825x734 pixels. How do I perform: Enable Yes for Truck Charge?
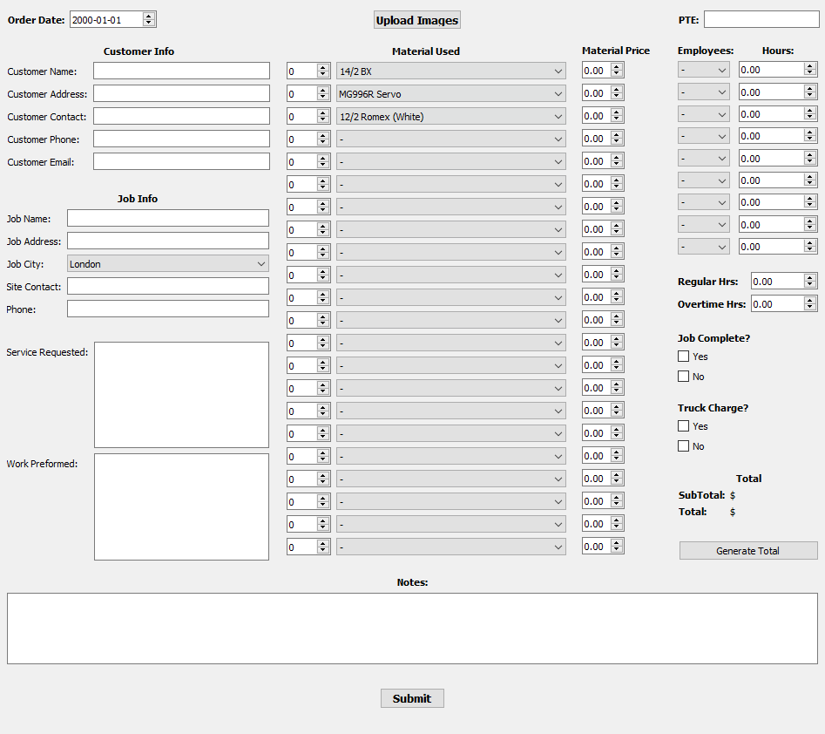point(684,425)
